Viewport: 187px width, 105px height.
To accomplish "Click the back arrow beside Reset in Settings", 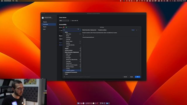I will click(137, 30).
